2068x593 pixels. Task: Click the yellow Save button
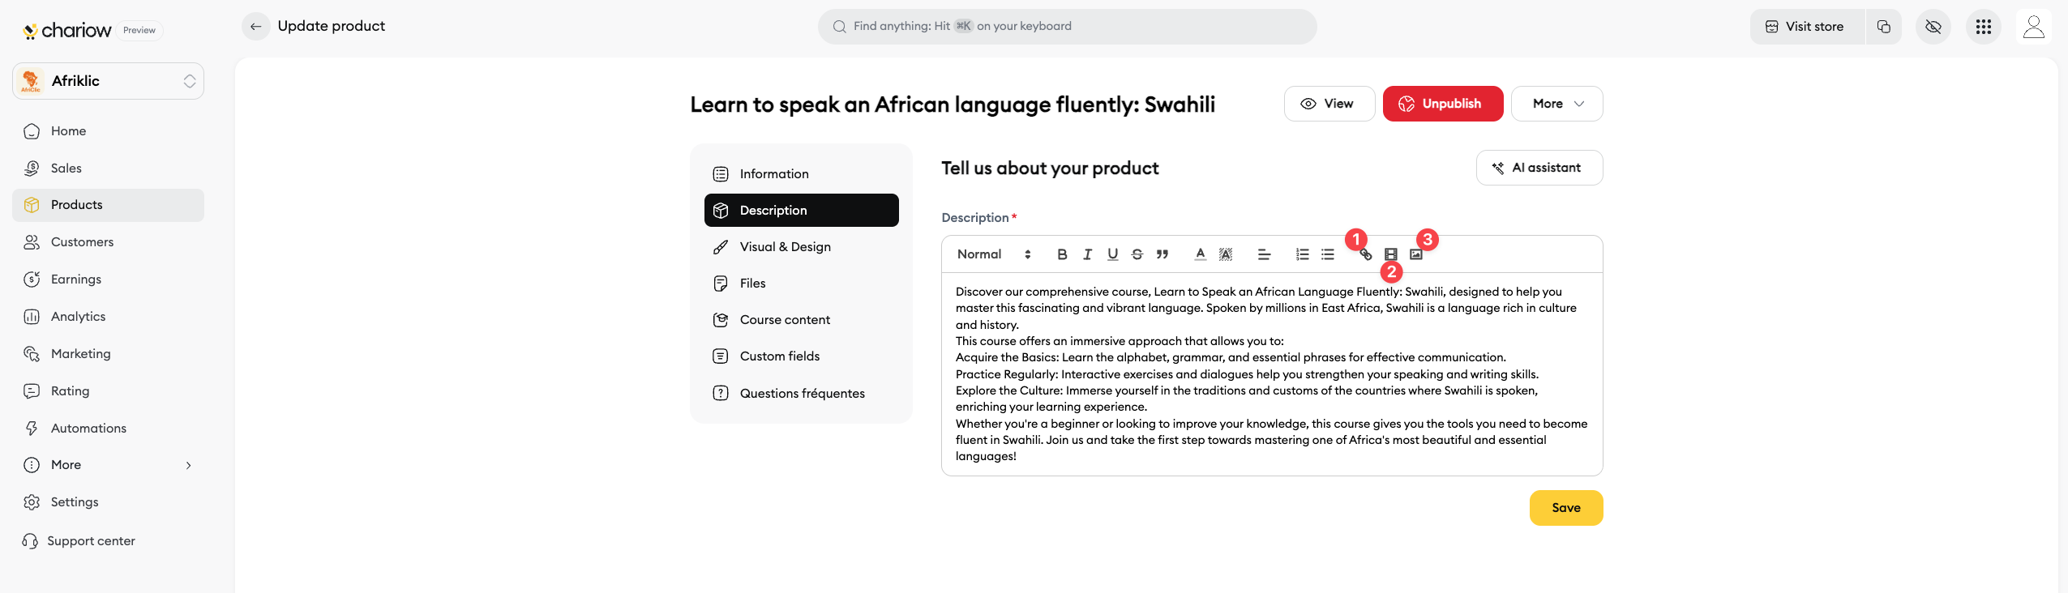1565,508
